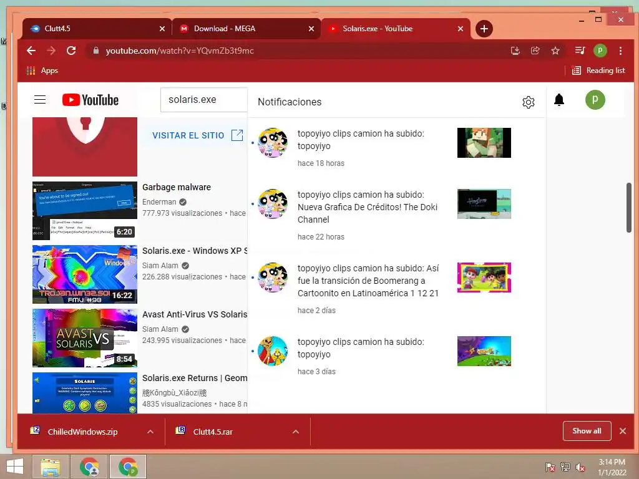This screenshot has width=639, height=479.
Task: Switch to the Clutt4.5 tab
Action: point(92,29)
